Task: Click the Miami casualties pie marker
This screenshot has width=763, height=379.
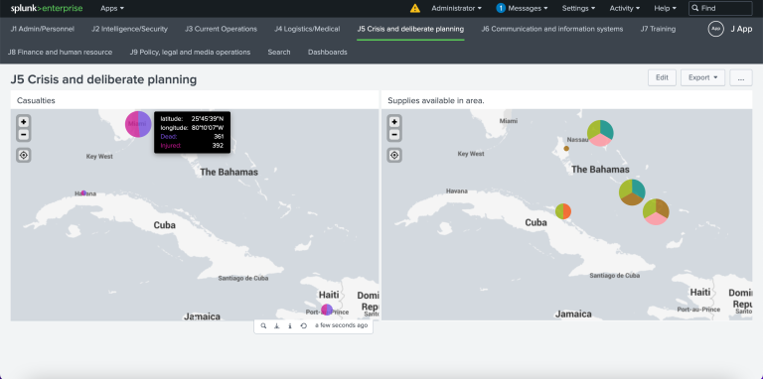Action: (138, 124)
